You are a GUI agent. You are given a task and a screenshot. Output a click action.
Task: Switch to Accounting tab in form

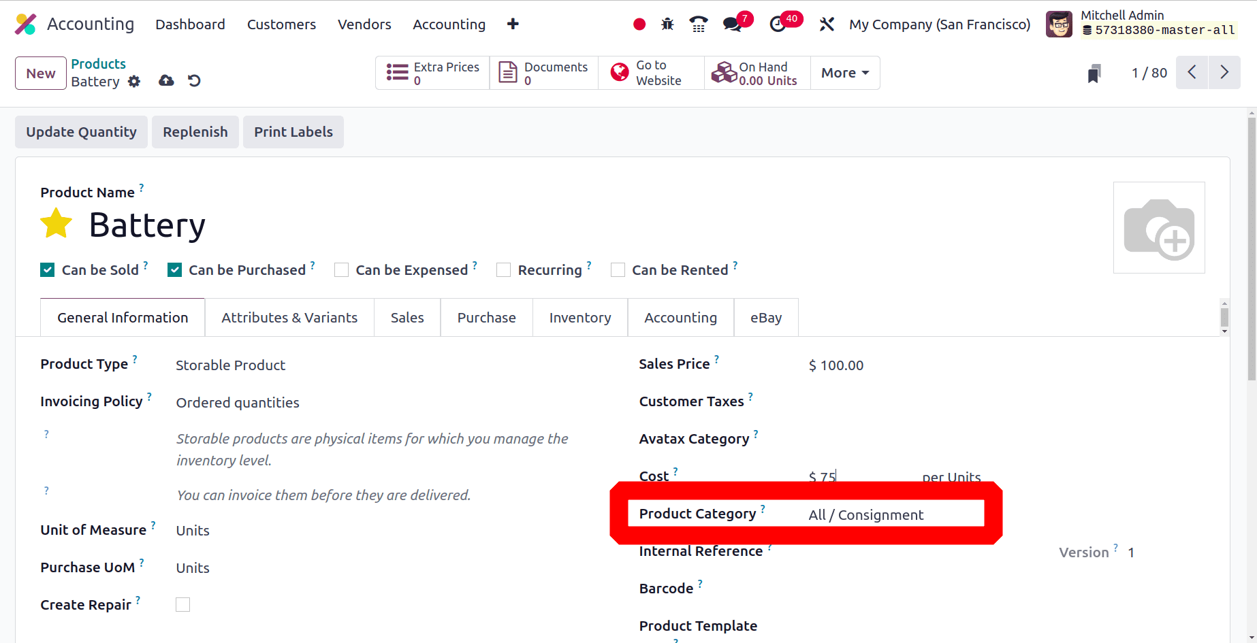pyautogui.click(x=681, y=318)
